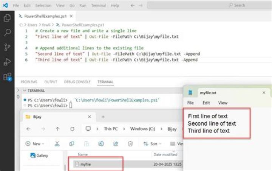Viewport: 272px width, 171px height.
Task: Click Back arrow in File Explorer
Action: pos(28,129)
